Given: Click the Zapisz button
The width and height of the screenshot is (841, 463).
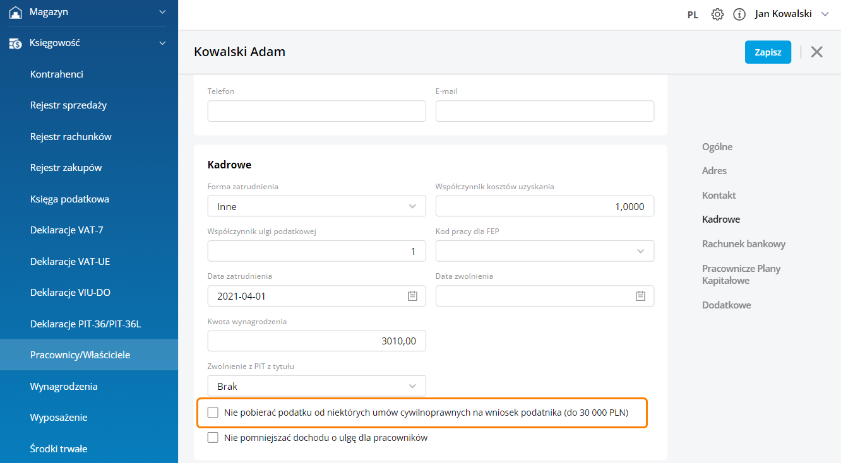Looking at the screenshot, I should [x=768, y=52].
